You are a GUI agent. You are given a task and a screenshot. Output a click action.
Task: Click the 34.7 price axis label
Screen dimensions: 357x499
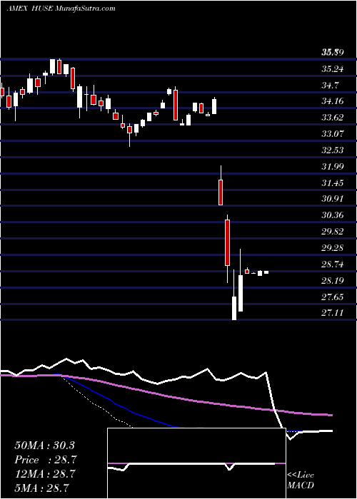[x=331, y=85]
